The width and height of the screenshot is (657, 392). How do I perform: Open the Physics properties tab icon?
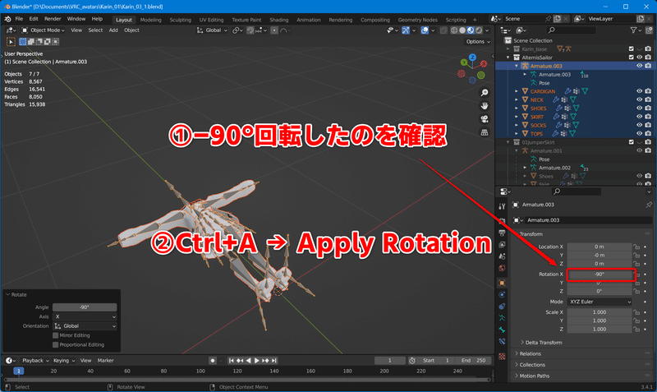pyautogui.click(x=502, y=295)
